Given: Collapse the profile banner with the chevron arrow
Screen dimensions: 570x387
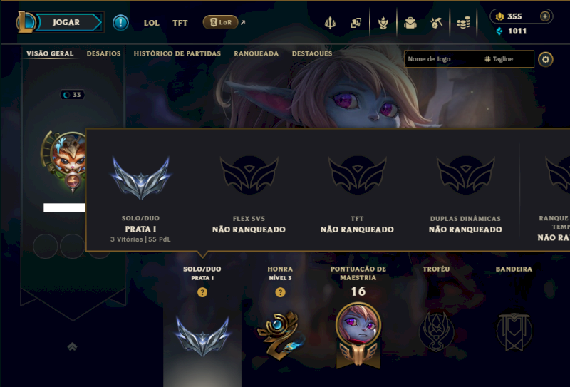Looking at the screenshot, I should [72, 346].
